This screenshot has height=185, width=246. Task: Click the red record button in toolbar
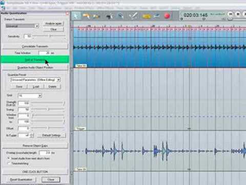[167, 16]
